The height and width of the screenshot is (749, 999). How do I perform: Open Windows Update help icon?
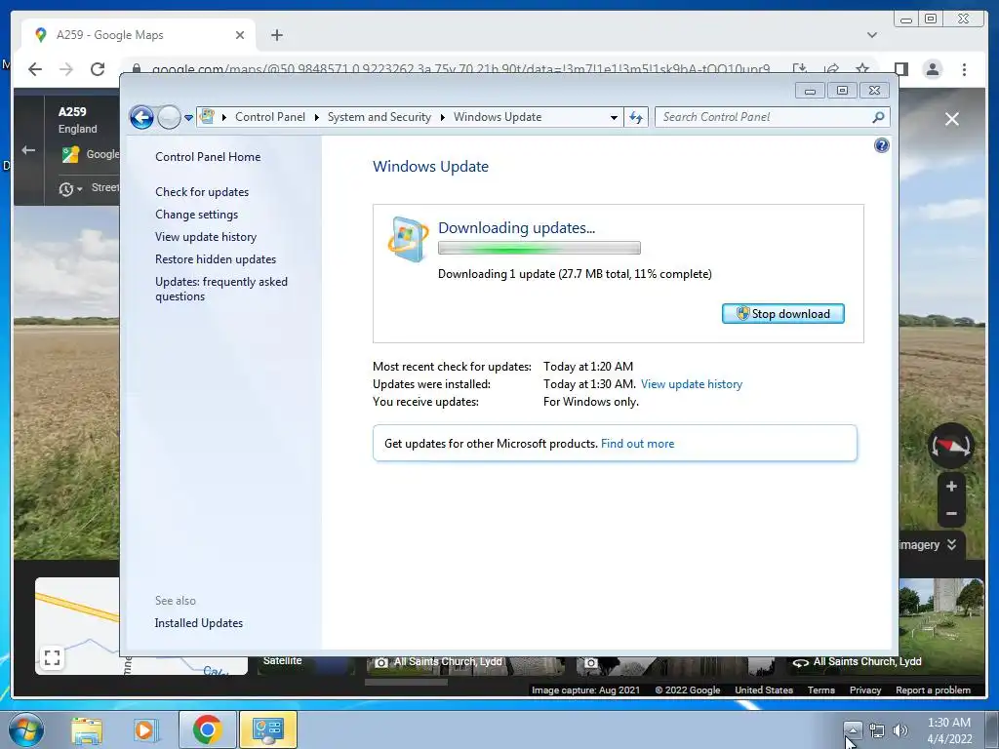(881, 146)
